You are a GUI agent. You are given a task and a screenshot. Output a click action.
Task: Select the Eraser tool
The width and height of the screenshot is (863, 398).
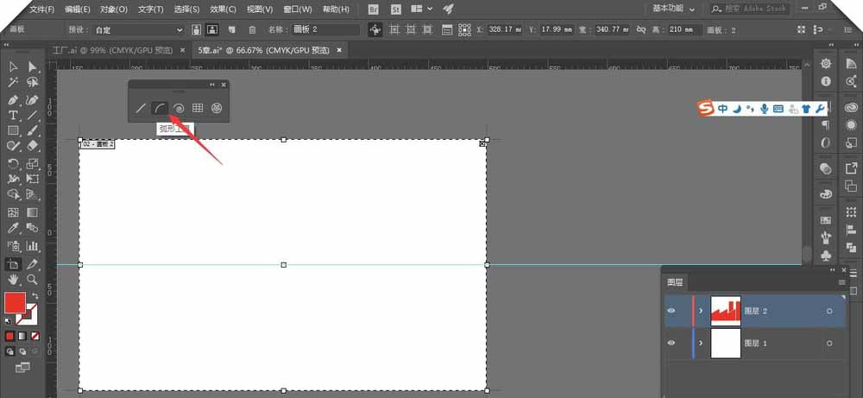(x=33, y=146)
